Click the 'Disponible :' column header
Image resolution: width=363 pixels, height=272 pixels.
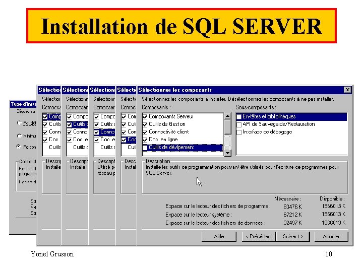332,198
